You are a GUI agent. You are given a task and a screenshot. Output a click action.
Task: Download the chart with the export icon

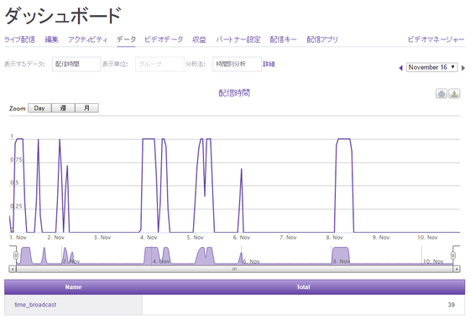454,94
